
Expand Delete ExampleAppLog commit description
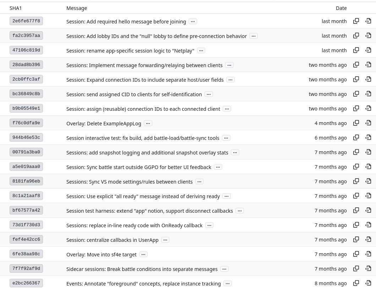[x=148, y=123]
